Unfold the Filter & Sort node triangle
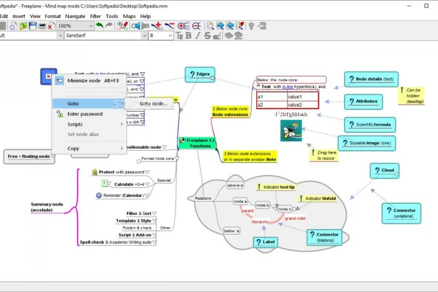The image size is (438, 292). tap(154, 214)
